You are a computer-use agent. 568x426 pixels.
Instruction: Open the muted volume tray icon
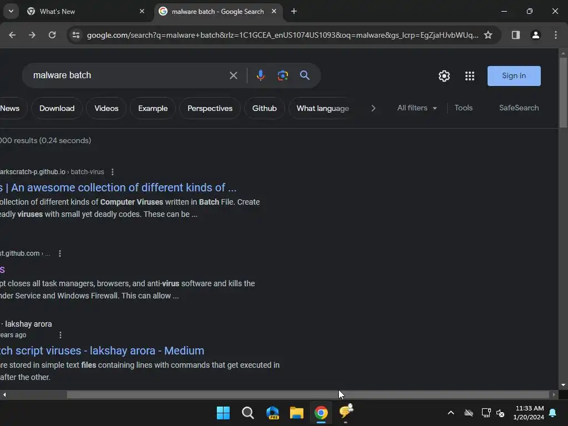pyautogui.click(x=500, y=413)
